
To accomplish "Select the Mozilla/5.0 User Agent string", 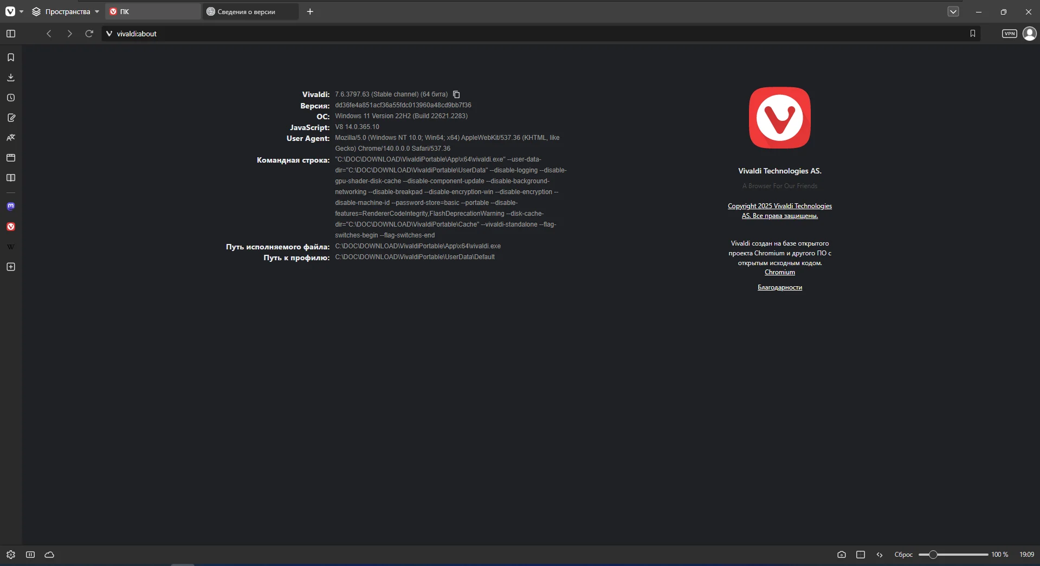I will (447, 143).
